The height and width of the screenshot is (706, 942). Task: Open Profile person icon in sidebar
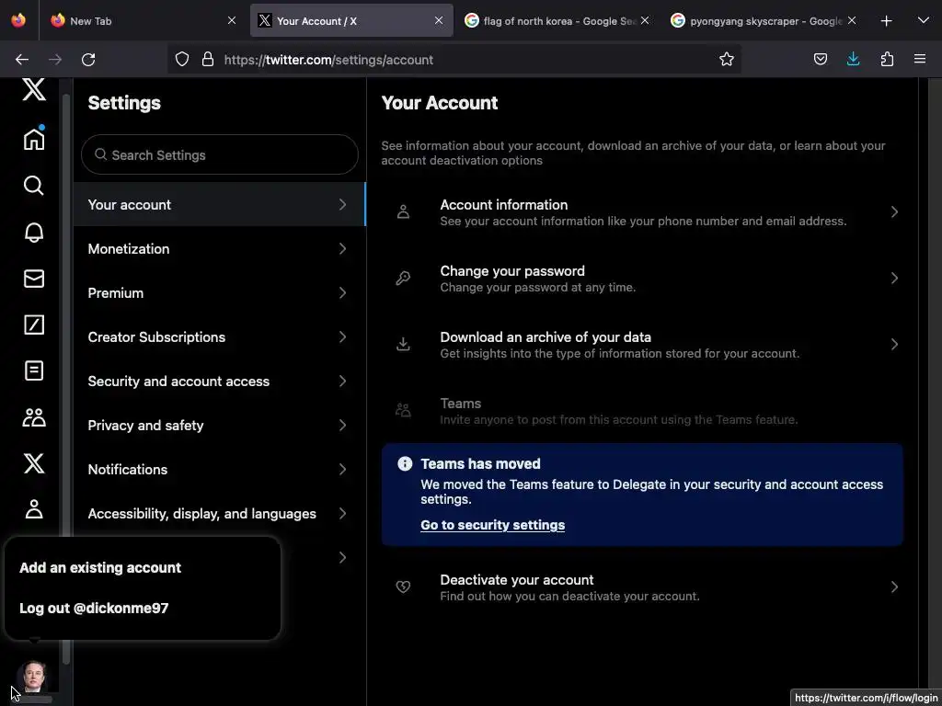pos(34,509)
